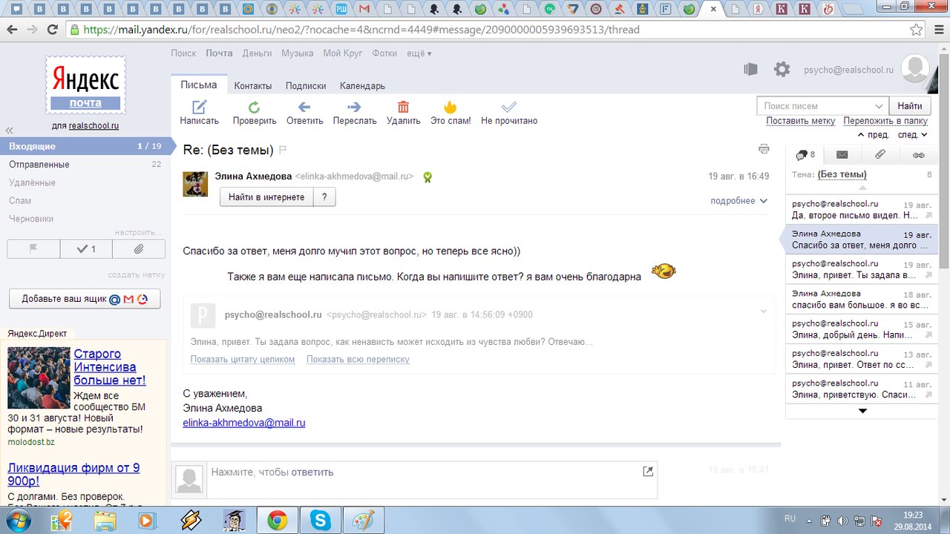
Task: Click the Проверить refresh mail icon
Action: coord(254,107)
